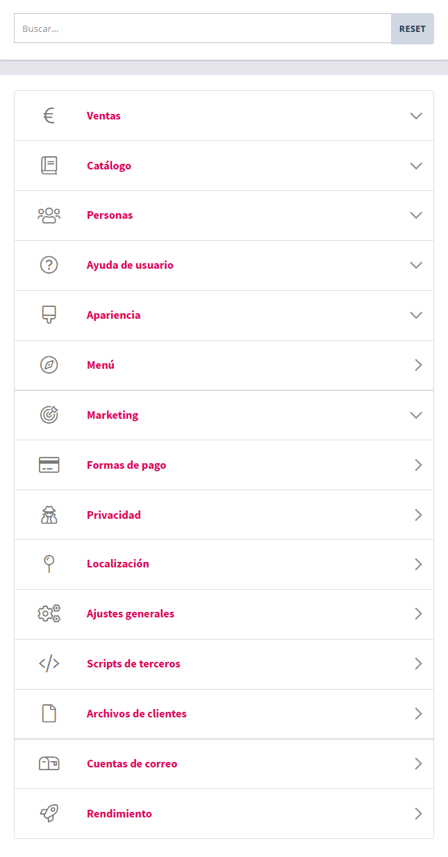Click the book icon for Catálogo
This screenshot has width=448, height=857.
coord(49,165)
